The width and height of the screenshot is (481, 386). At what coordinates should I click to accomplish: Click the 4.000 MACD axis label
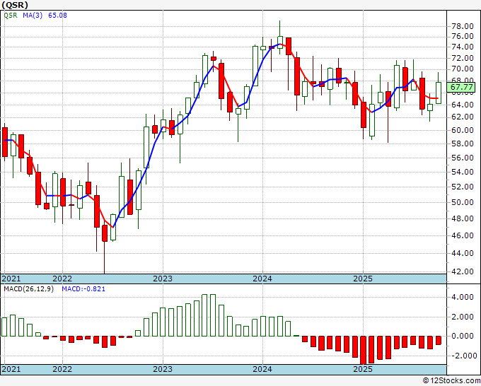point(463,297)
